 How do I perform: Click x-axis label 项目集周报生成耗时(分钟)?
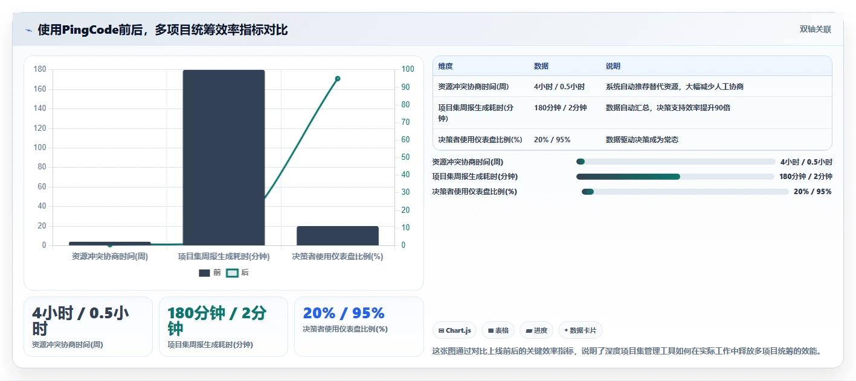point(224,256)
